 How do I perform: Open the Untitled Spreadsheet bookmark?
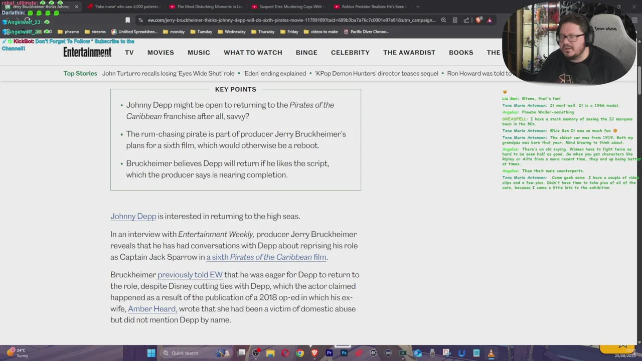click(134, 32)
